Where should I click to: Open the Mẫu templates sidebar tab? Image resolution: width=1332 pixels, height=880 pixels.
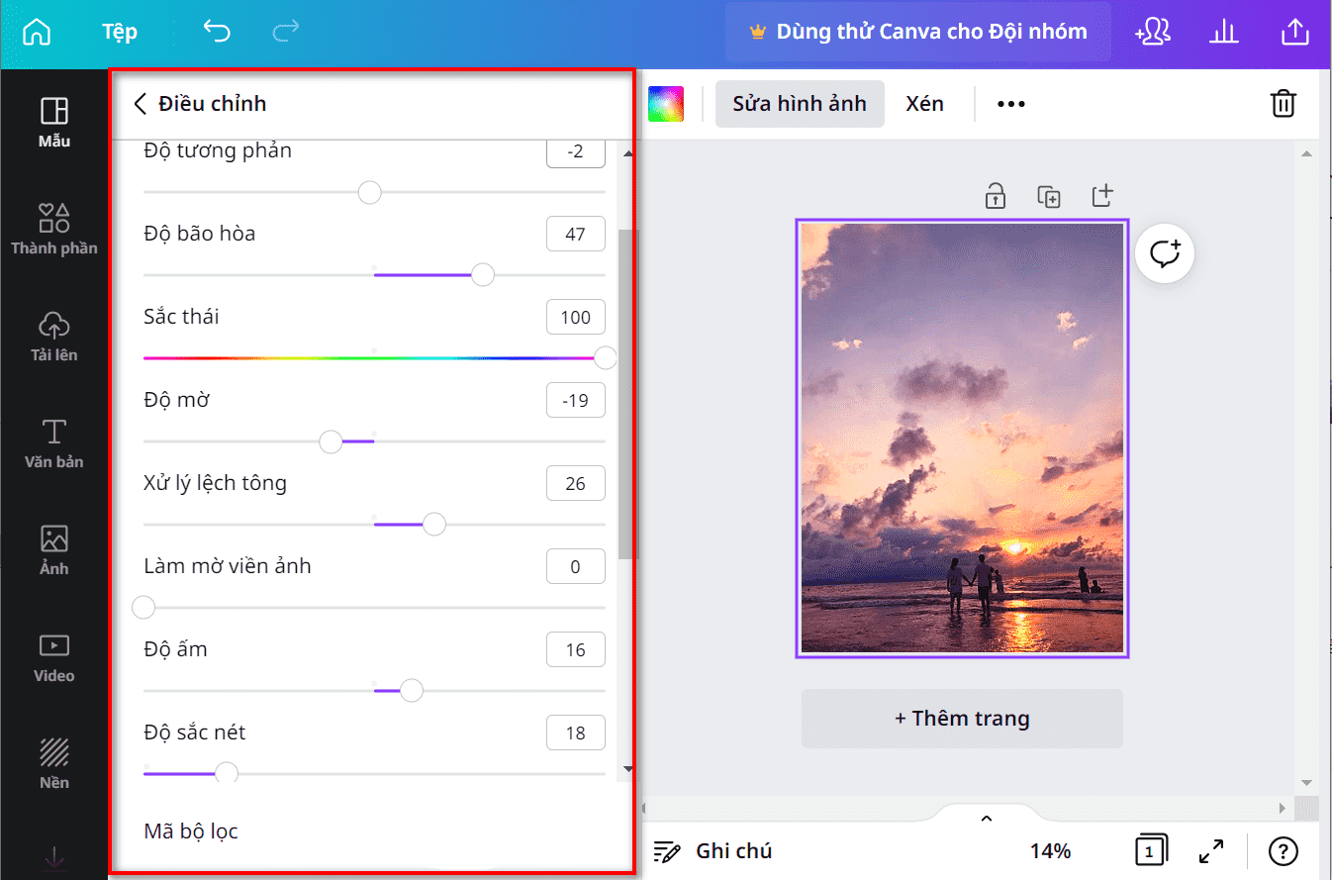coord(54,122)
